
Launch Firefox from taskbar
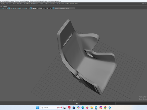coord(87,108)
